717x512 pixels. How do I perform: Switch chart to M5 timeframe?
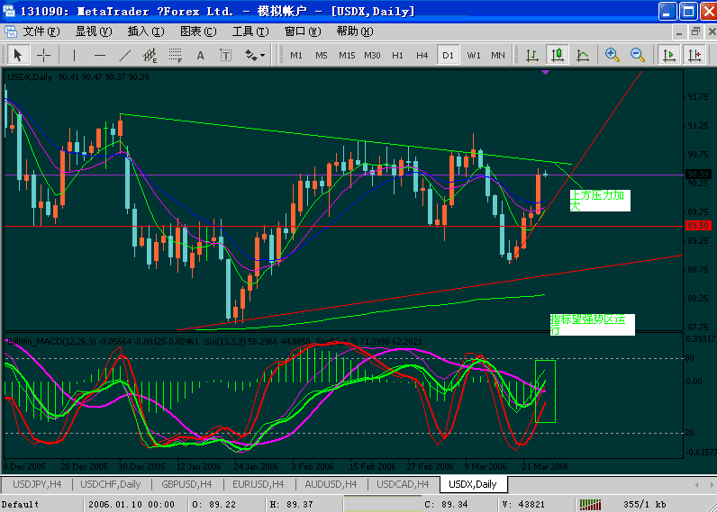pyautogui.click(x=322, y=55)
